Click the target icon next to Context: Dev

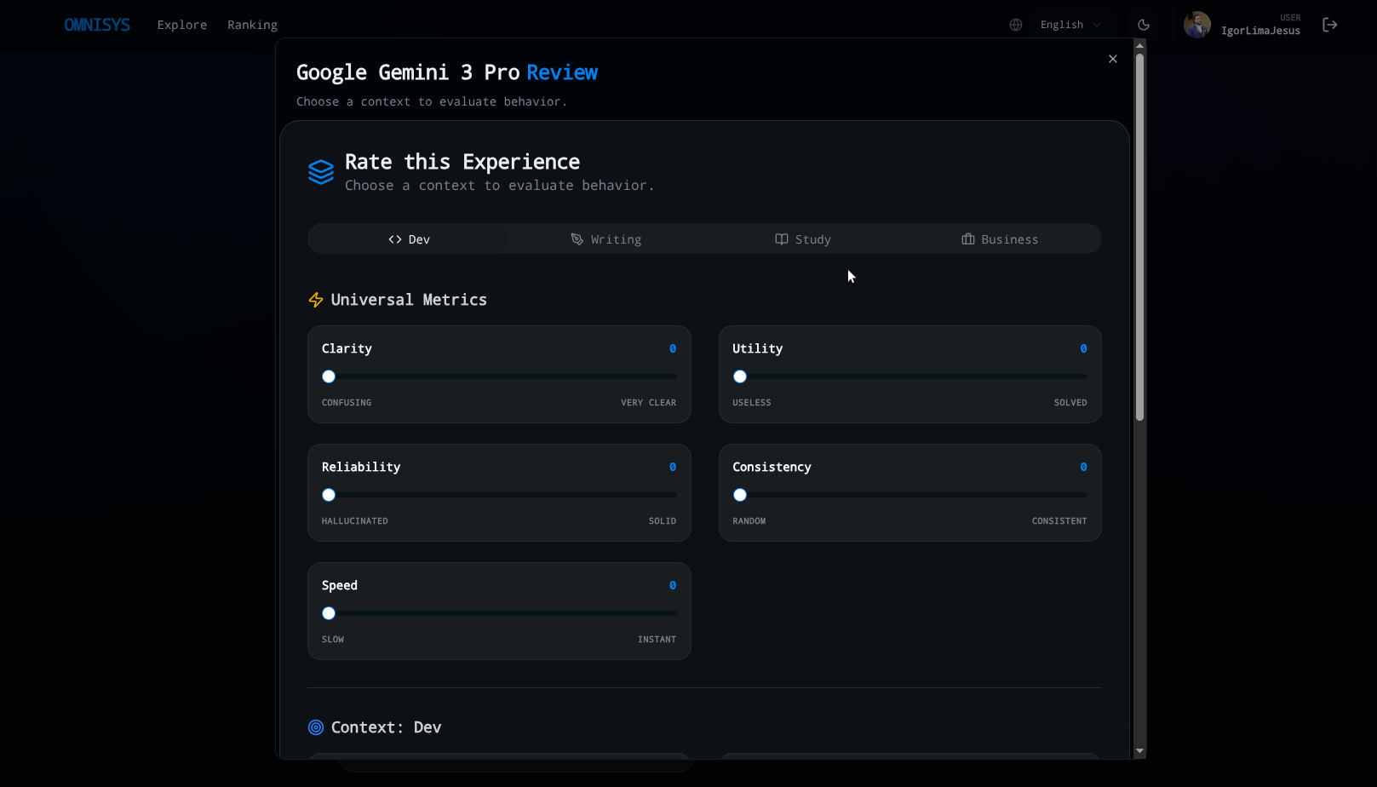click(x=315, y=727)
